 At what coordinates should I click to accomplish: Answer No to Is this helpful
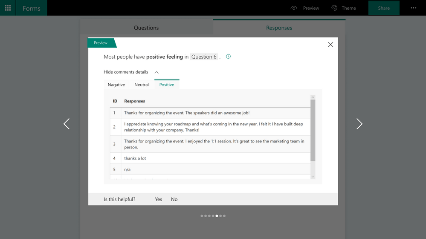click(x=174, y=199)
